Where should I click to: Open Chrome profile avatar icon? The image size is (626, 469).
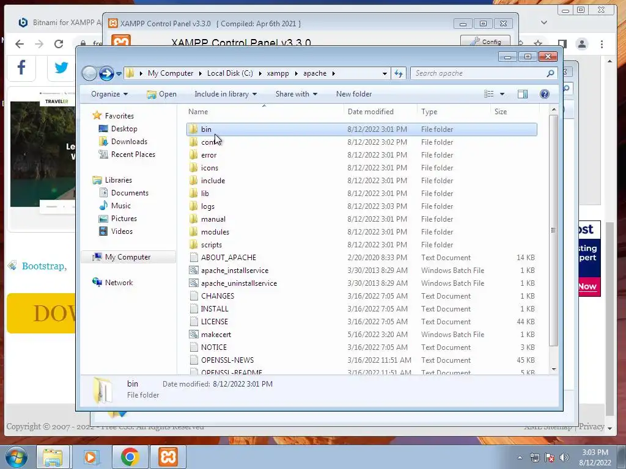point(582,44)
